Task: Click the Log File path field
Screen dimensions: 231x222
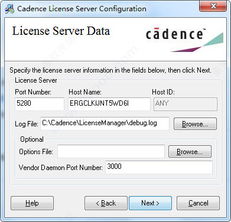Action: (x=105, y=123)
